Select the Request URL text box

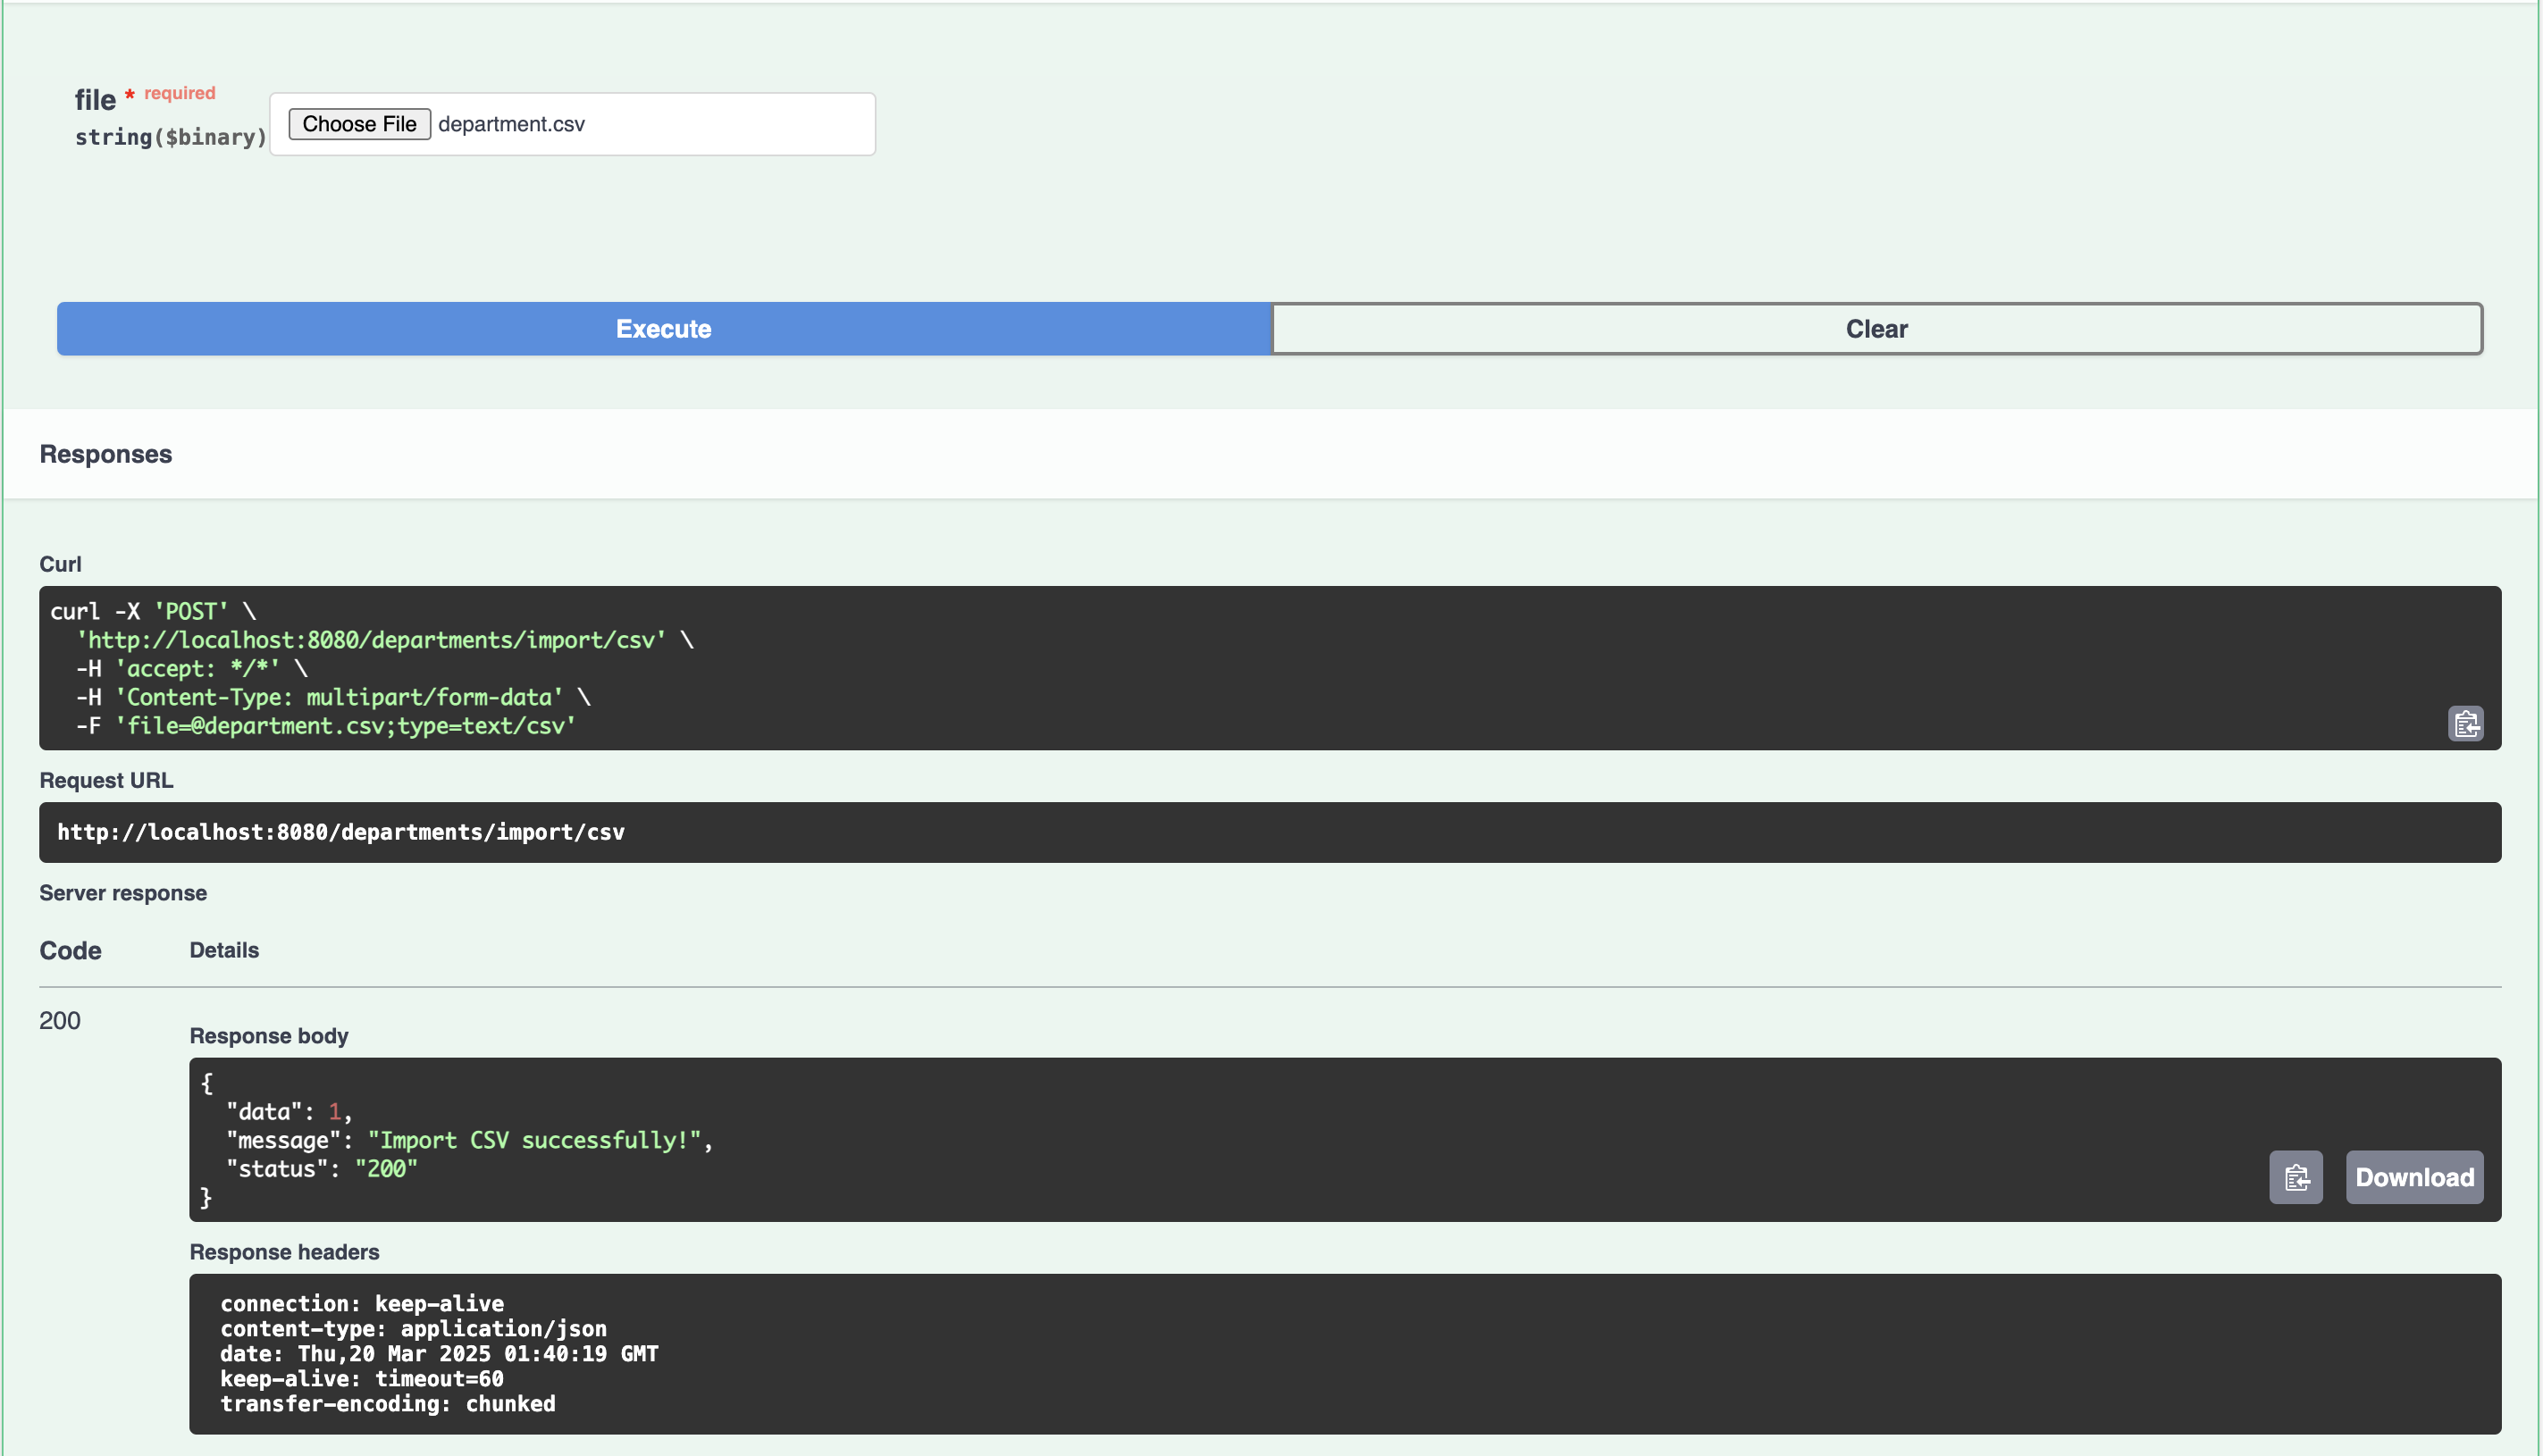1270,832
